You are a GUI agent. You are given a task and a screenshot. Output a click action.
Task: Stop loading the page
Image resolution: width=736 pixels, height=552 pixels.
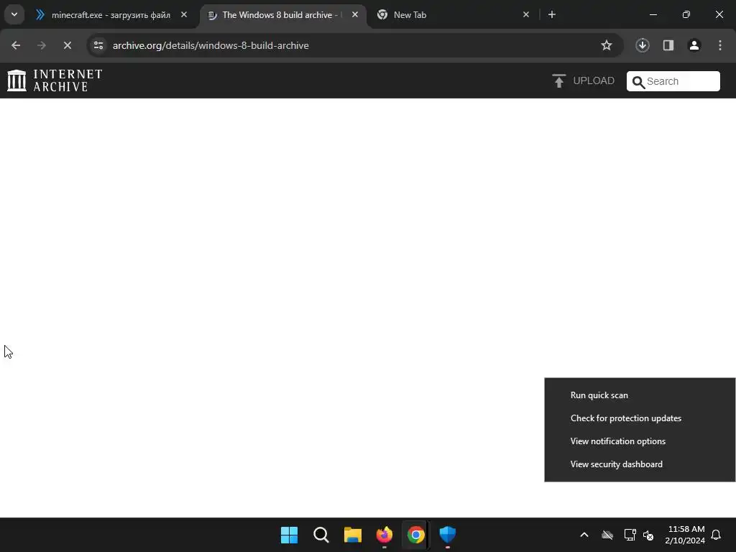coord(68,45)
